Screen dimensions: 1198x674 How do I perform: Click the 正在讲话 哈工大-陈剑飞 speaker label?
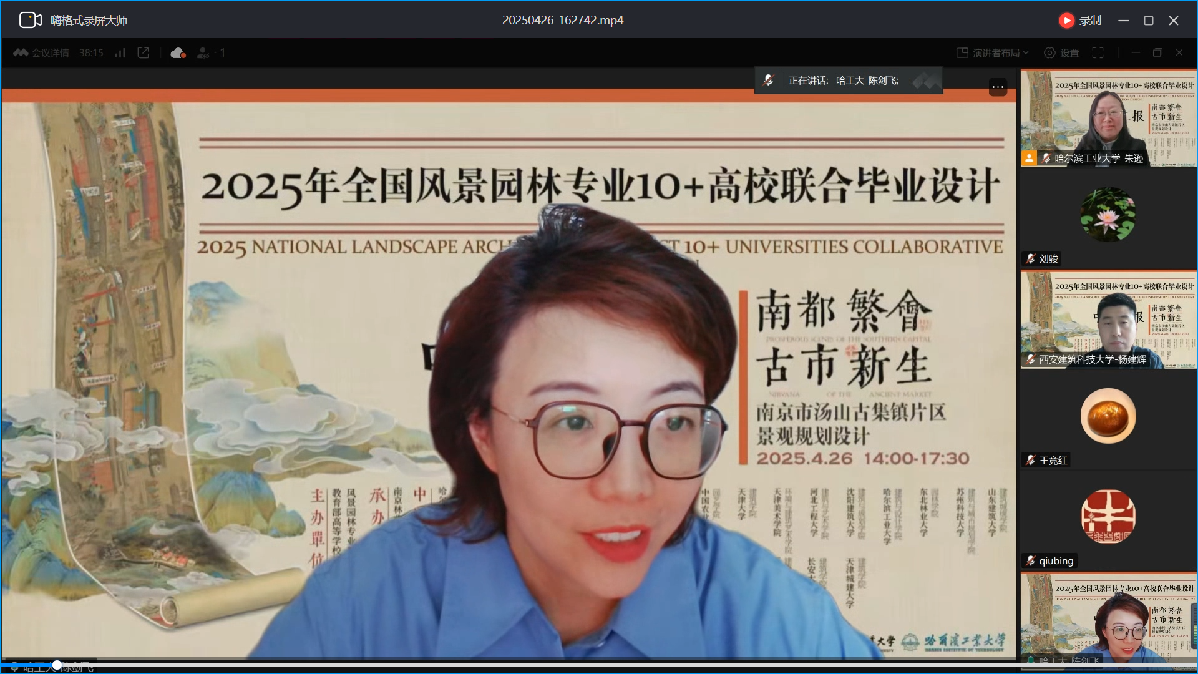(x=843, y=81)
